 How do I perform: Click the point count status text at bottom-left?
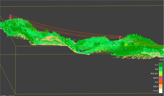click(7, 95)
